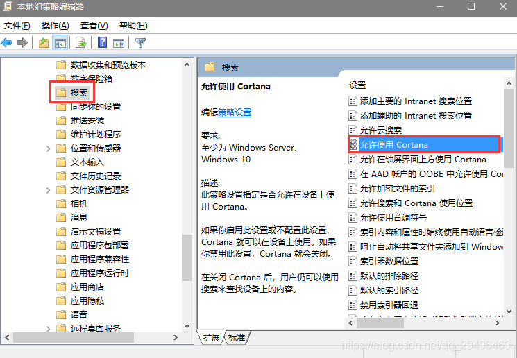Toggle the Show/Hide console tree icon
Image resolution: width=517 pixels, height=358 pixels.
(x=60, y=42)
